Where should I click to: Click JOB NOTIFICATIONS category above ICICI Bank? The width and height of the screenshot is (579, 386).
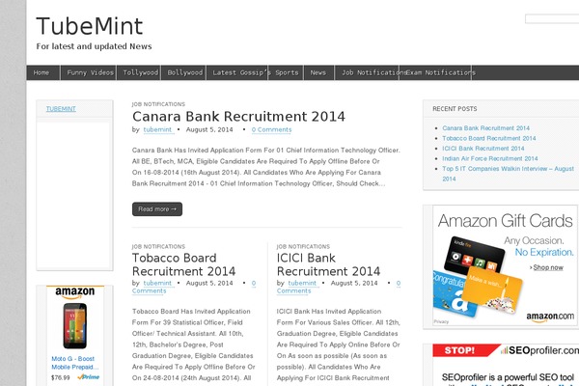(x=303, y=246)
